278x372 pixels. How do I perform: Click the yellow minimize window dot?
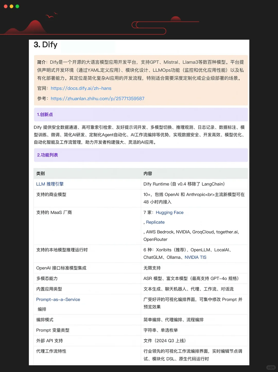tap(11, 6)
